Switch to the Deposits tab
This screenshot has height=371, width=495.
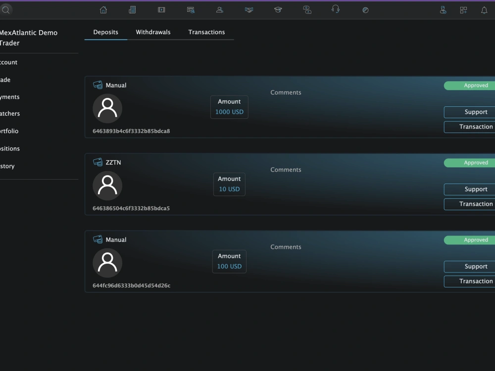pyautogui.click(x=106, y=32)
